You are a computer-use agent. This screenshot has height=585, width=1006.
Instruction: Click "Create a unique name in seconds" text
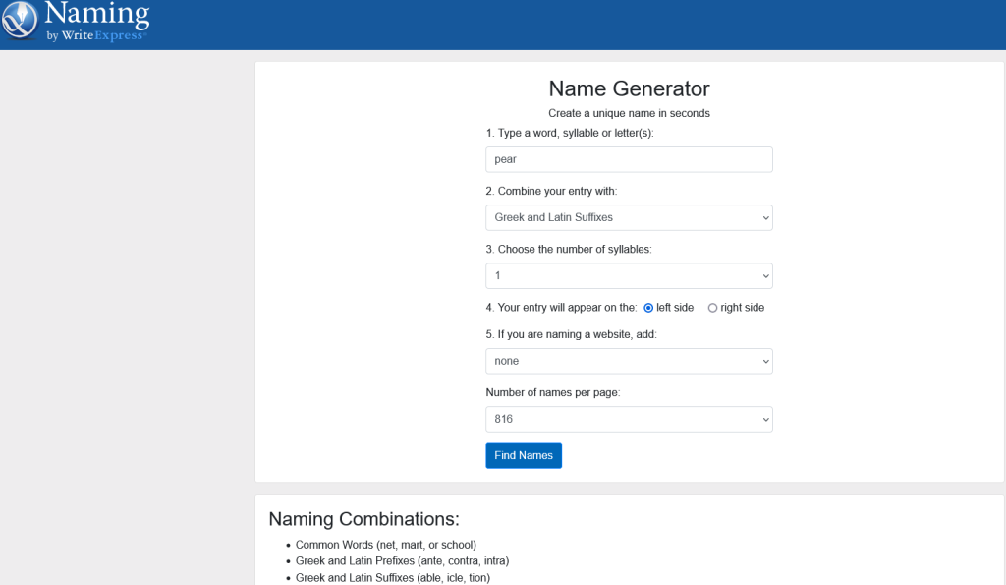click(x=629, y=113)
